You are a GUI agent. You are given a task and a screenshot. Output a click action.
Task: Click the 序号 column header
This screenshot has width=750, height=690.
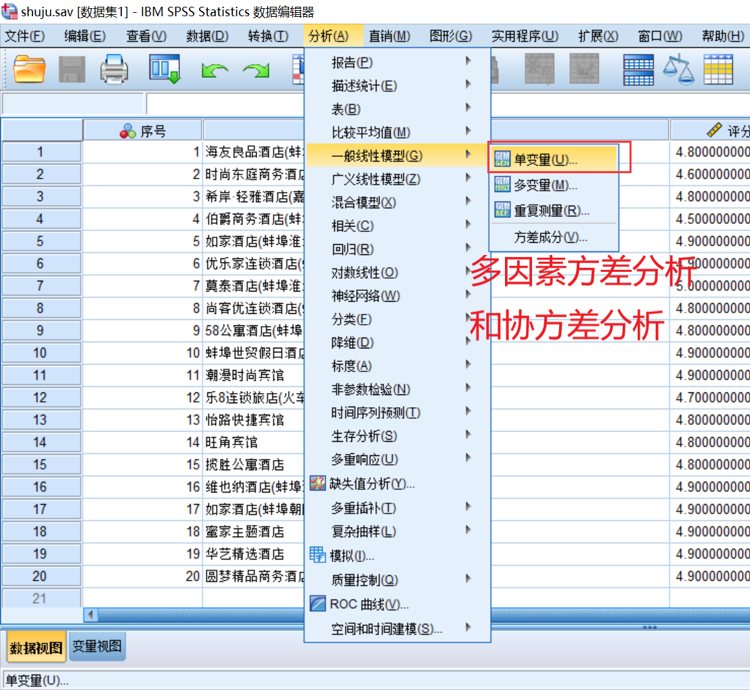pos(143,131)
